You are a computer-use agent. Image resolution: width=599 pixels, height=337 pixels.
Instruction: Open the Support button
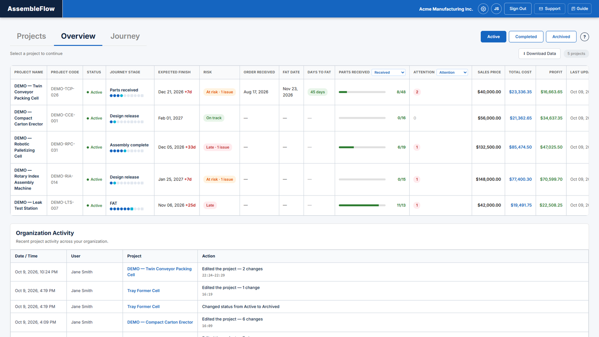(550, 9)
